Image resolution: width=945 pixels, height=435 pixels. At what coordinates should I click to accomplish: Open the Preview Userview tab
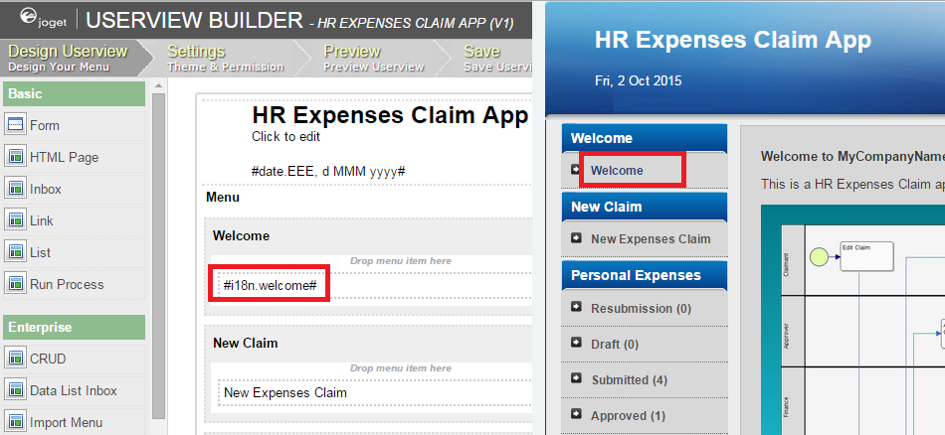pyautogui.click(x=374, y=59)
